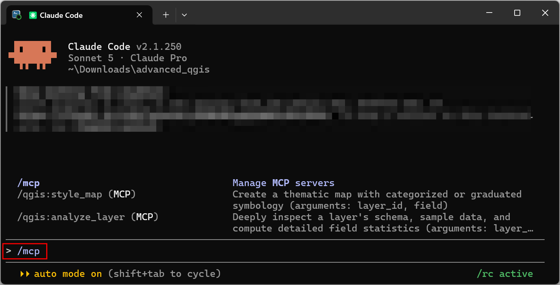The image size is (560, 285).
Task: Click the 'Manage MCP servers' description
Action: pos(283,183)
